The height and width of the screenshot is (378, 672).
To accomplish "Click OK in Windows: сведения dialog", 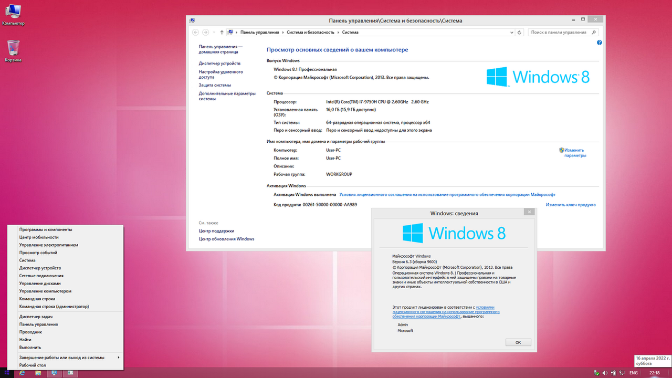I will (518, 342).
